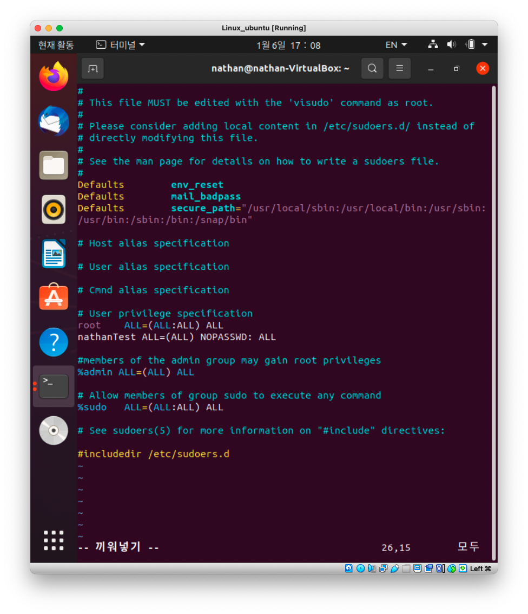The image size is (528, 614).
Task: Click the Left ⌘ host key label
Action: [480, 568]
